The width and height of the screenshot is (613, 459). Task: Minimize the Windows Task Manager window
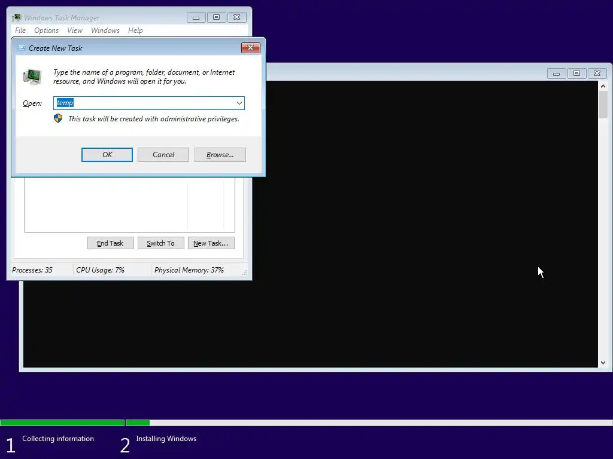point(196,17)
